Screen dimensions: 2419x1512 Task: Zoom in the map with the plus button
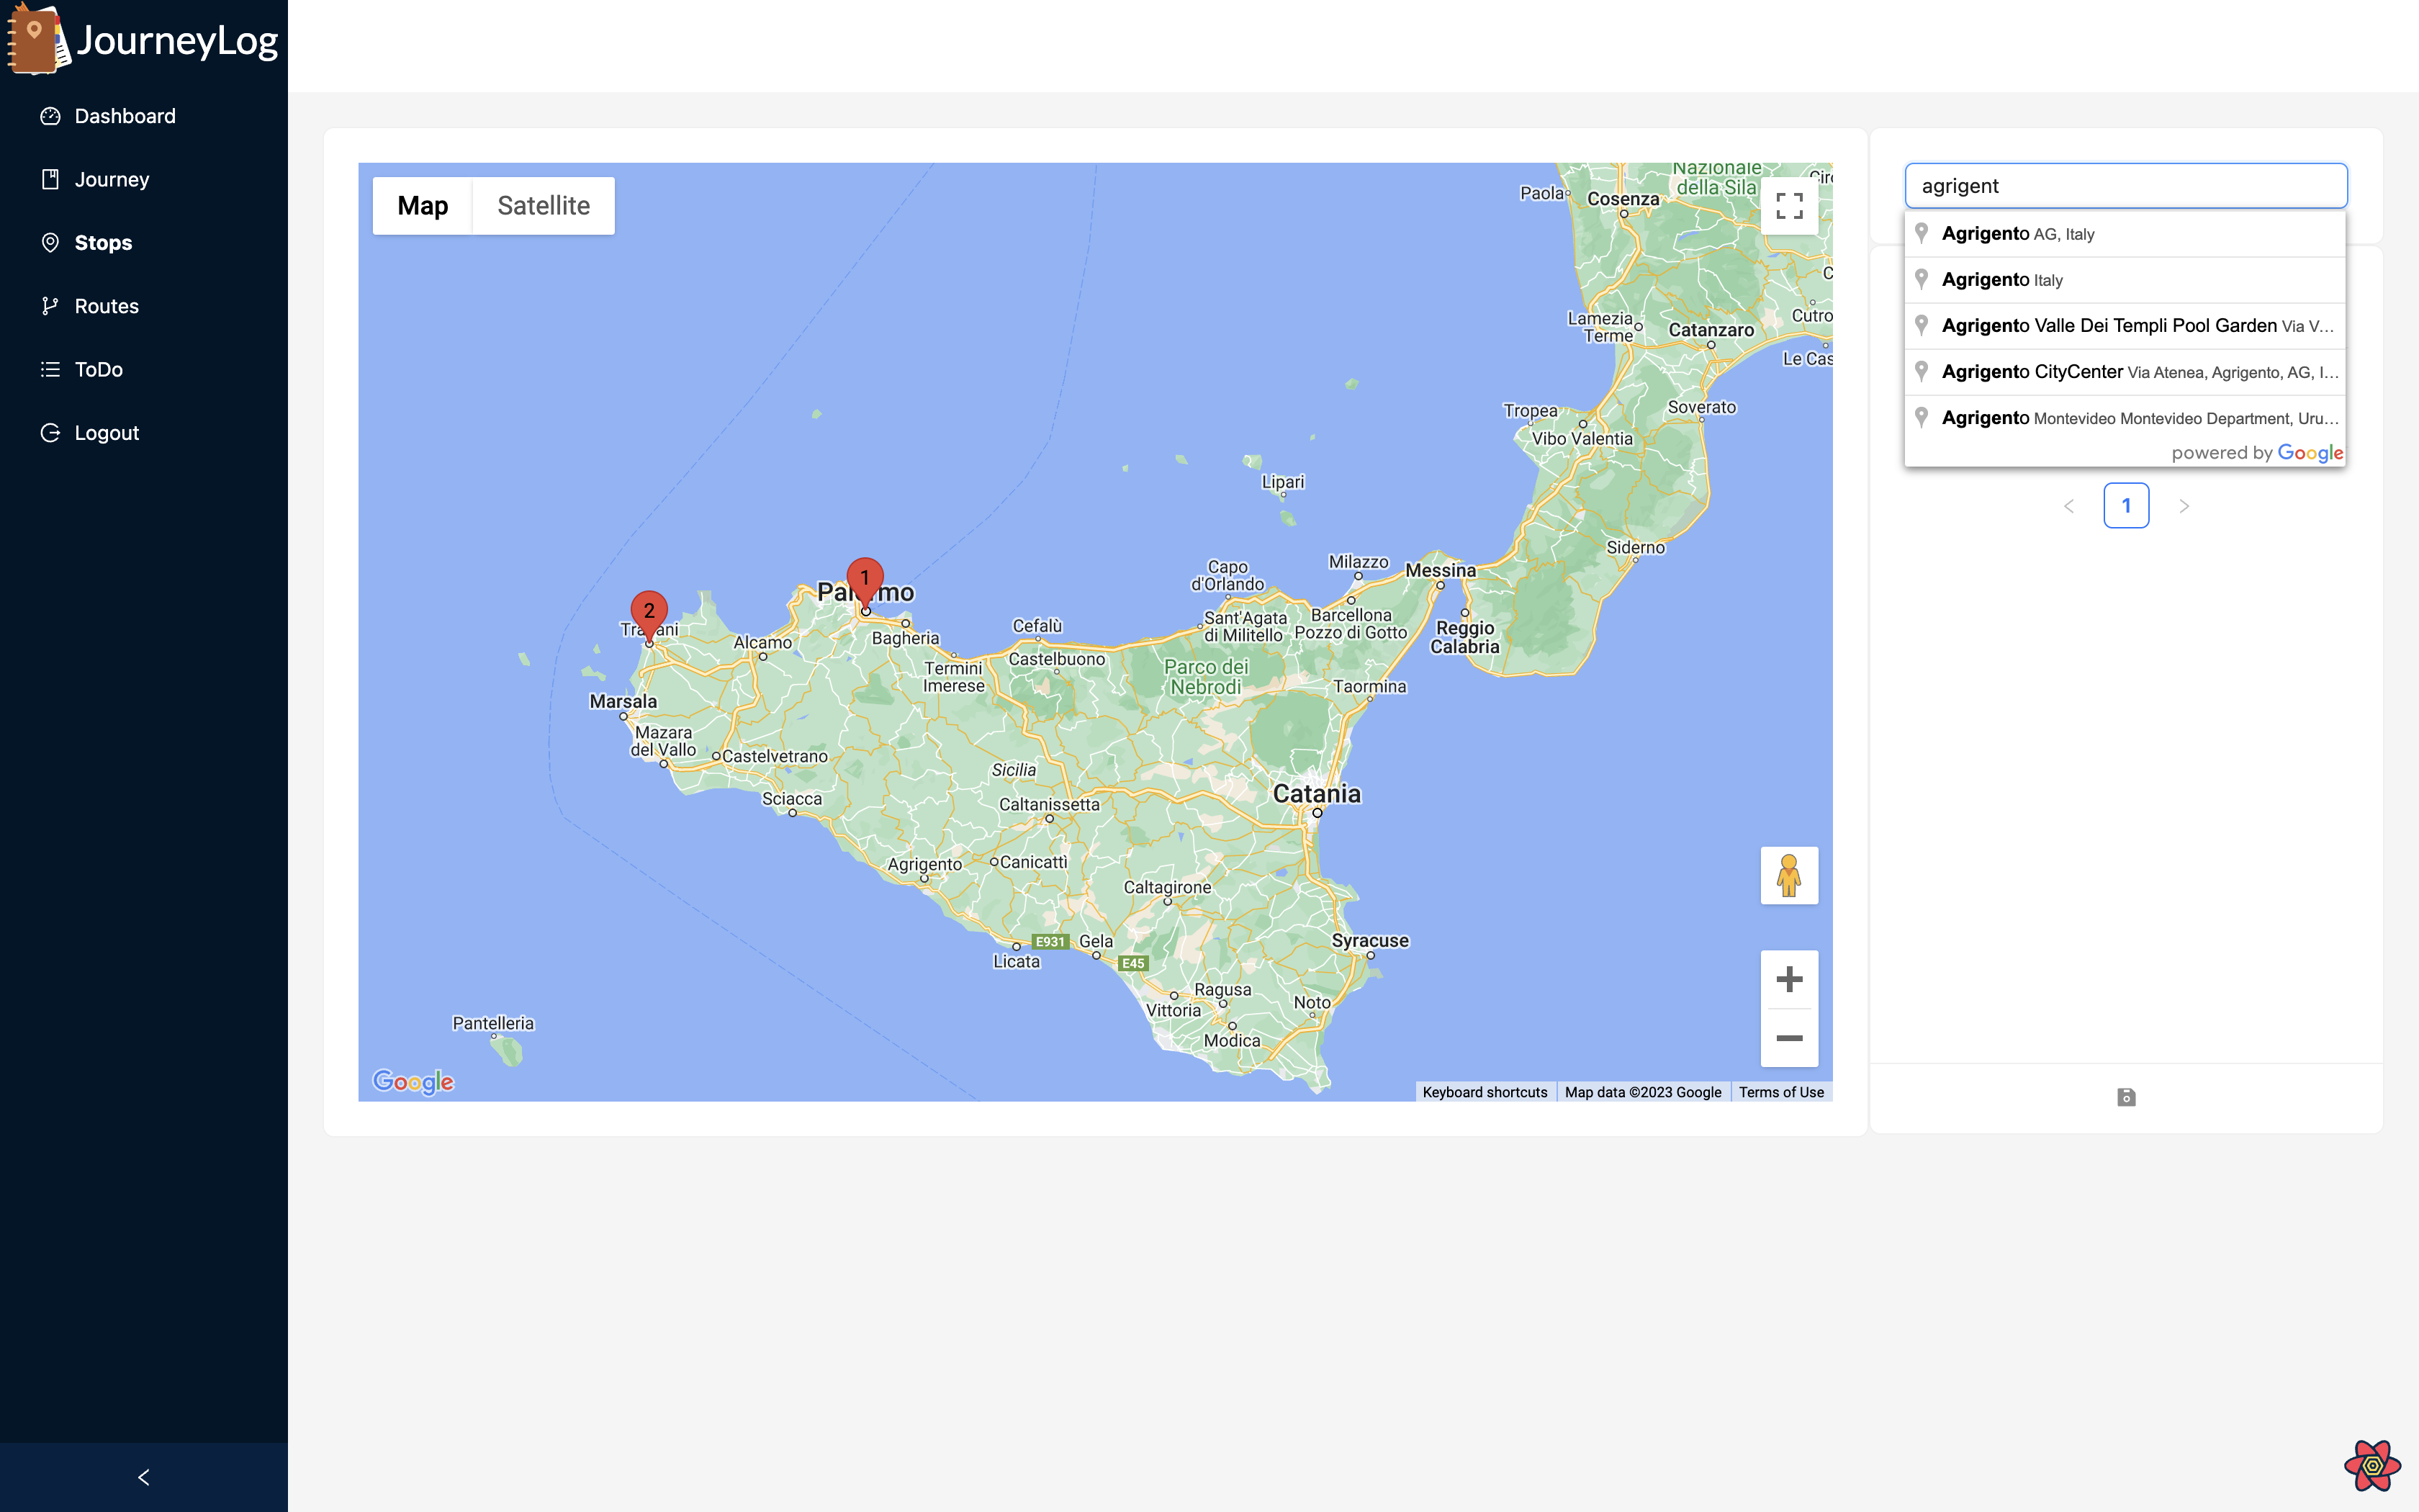[1788, 979]
